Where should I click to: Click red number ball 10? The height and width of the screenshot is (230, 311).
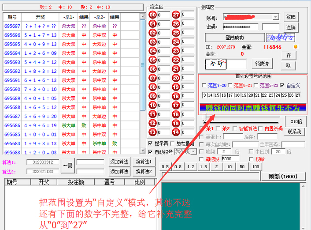pyautogui.click(x=153, y=105)
